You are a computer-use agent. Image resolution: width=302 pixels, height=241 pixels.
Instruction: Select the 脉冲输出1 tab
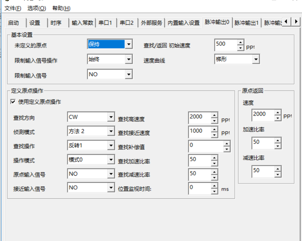247,23
